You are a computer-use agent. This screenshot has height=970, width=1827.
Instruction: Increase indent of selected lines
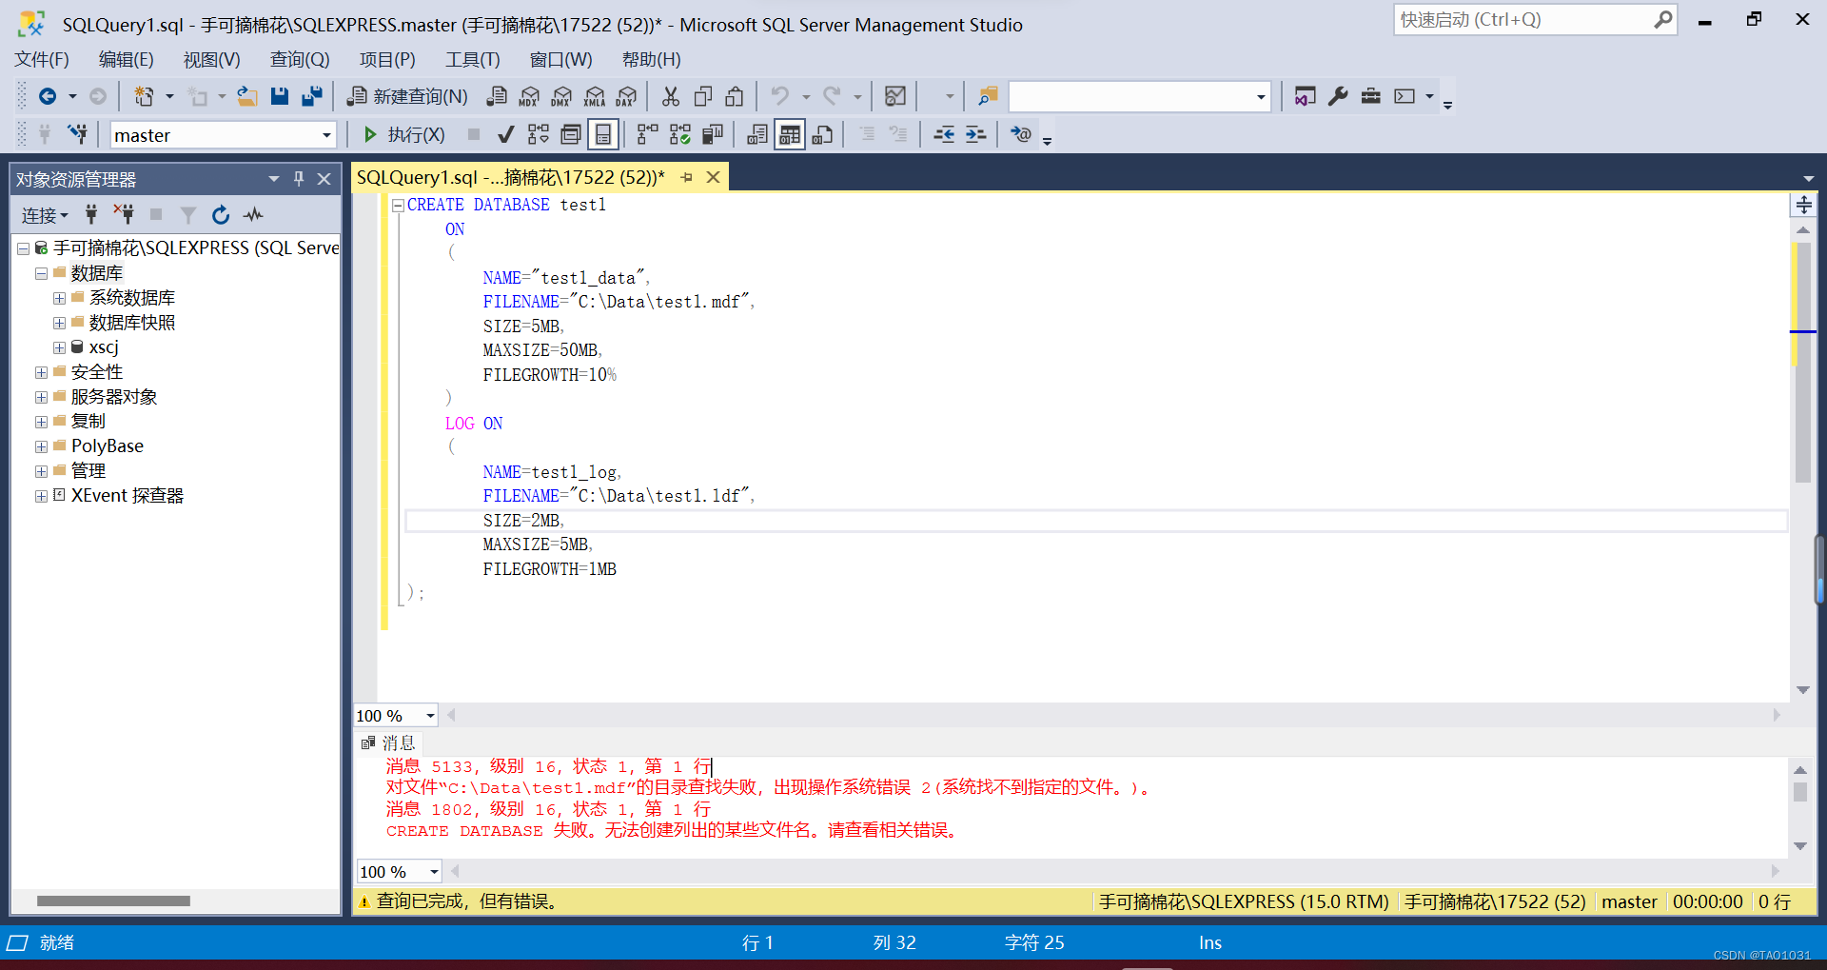point(975,135)
